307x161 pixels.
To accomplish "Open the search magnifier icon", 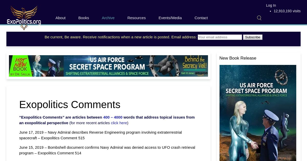I will click(x=259, y=18).
